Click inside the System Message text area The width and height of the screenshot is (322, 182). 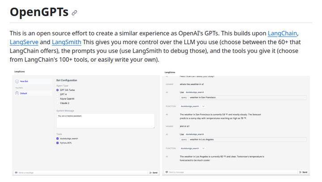[x=105, y=120]
